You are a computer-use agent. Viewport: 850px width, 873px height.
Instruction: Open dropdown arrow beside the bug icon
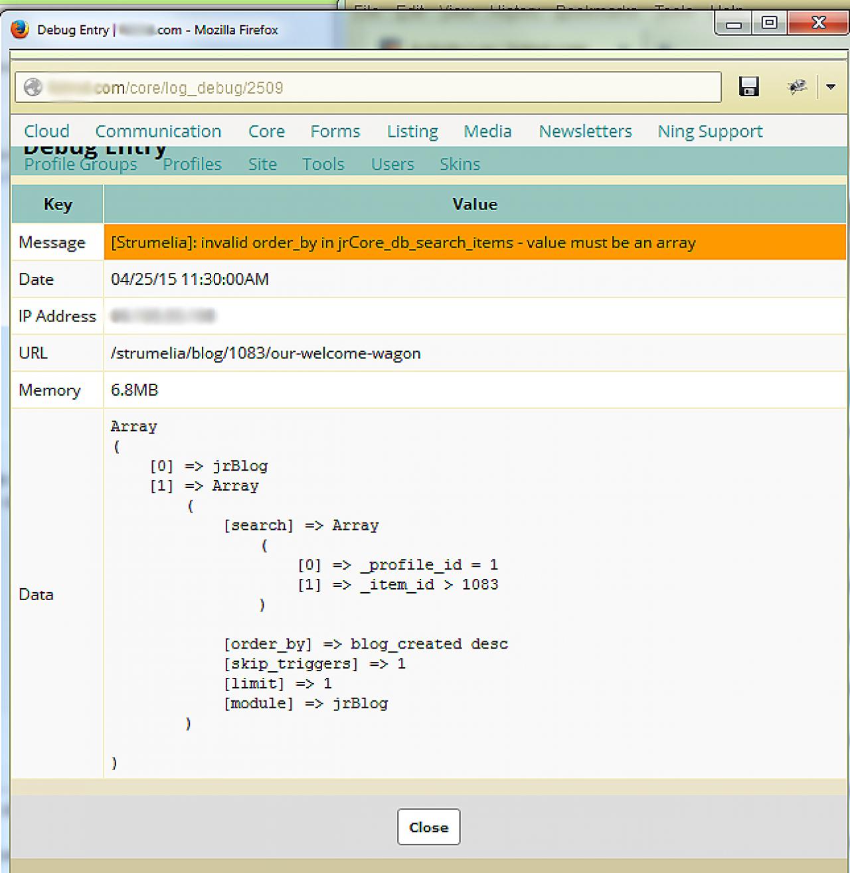coord(830,87)
